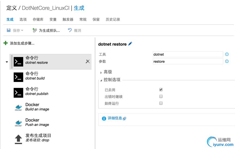
Task: Click into the 参数 input containing restore
Action: [x=188, y=62]
